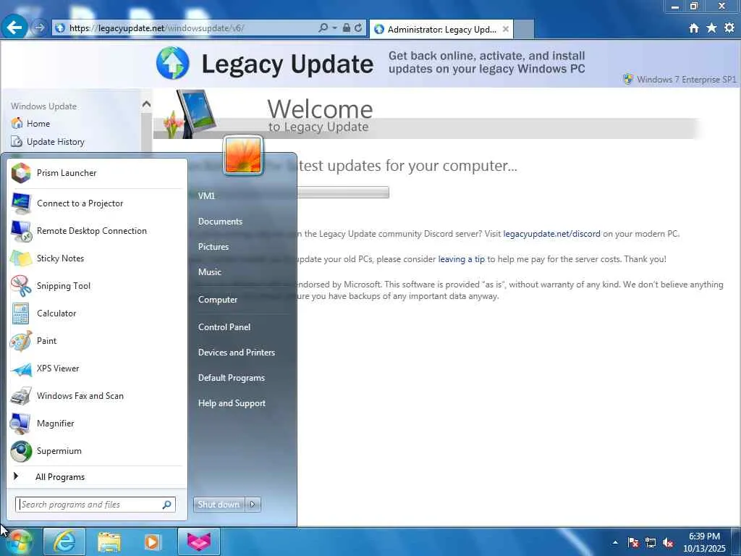Open Windows Media Player from taskbar
This screenshot has height=556, width=741.
(x=152, y=542)
